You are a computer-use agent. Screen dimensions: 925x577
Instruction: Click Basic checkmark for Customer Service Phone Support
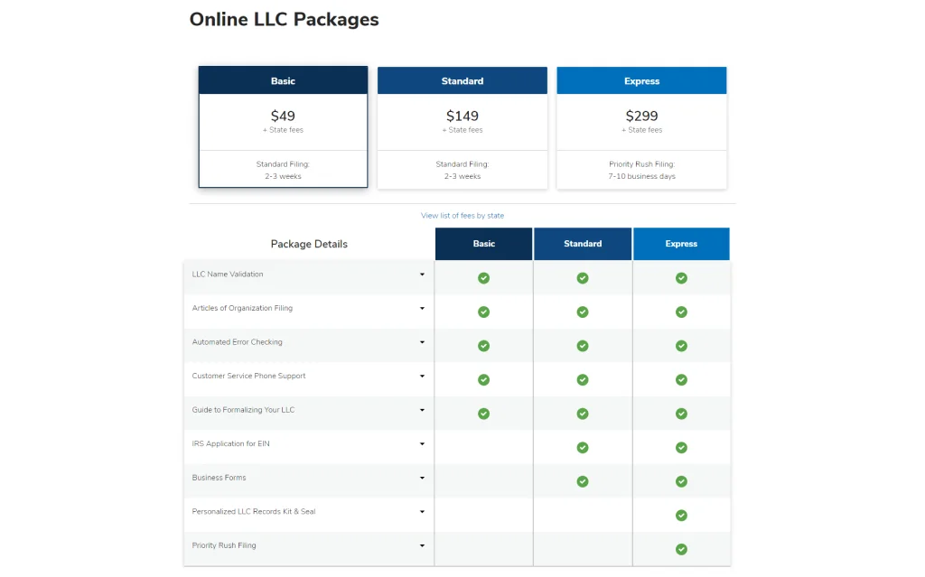click(x=483, y=379)
